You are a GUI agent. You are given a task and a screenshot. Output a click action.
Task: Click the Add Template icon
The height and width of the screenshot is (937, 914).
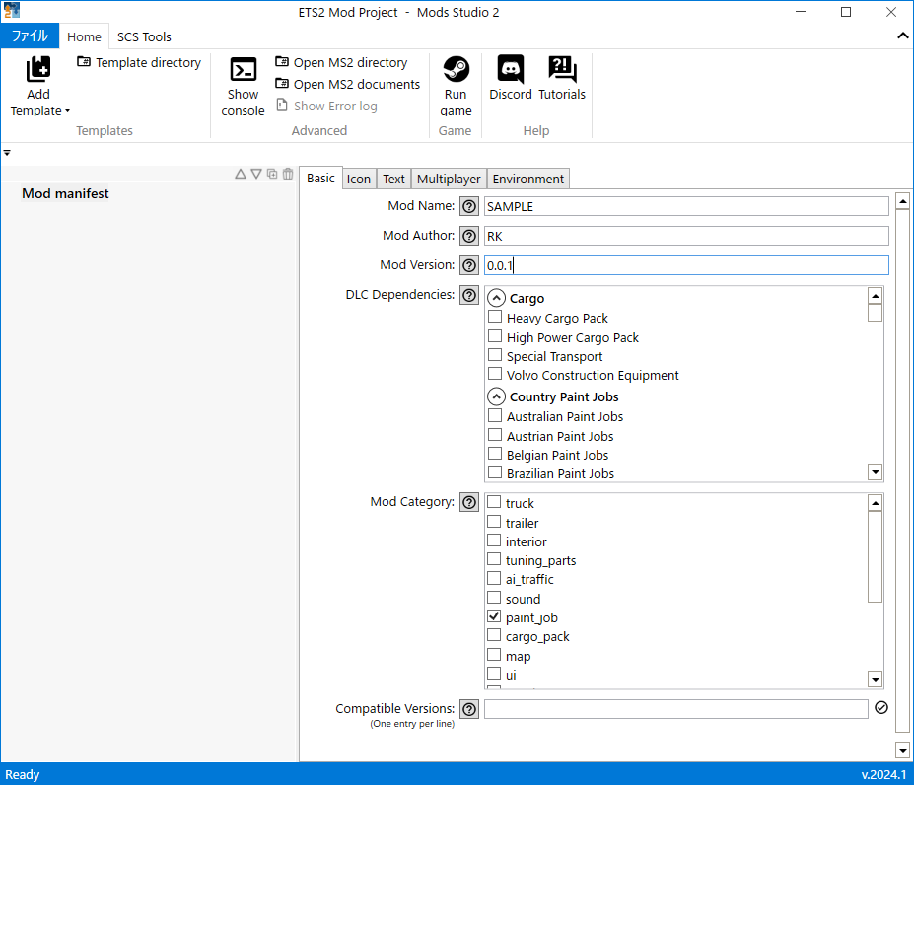coord(38,70)
